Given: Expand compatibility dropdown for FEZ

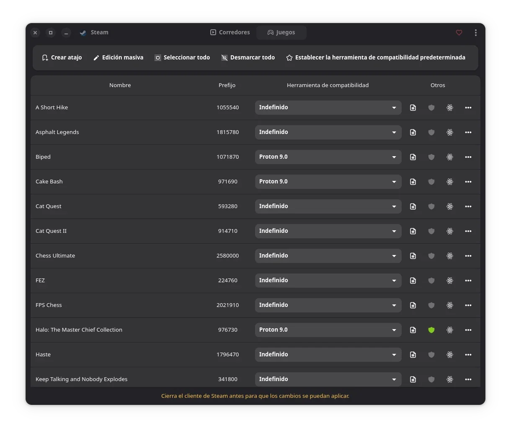Looking at the screenshot, I should point(328,281).
